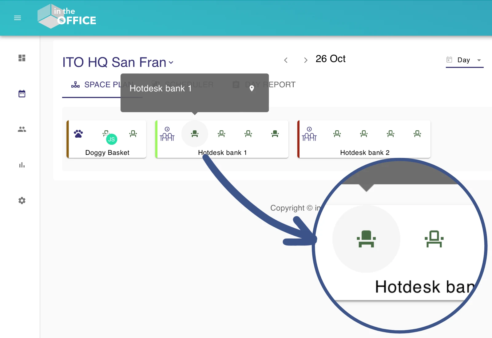The width and height of the screenshot is (492, 338).
Task: Open the settings gear in sidebar
Action: pos(22,201)
